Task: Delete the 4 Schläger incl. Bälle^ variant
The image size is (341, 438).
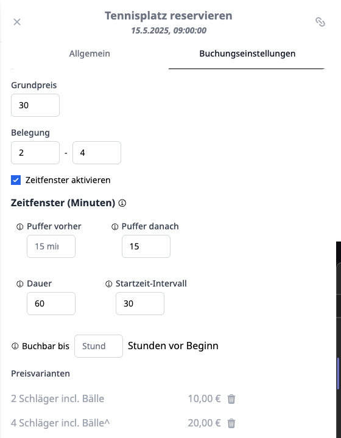Action: tap(231, 423)
